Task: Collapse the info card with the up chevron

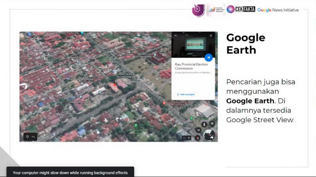Action: coord(176,36)
